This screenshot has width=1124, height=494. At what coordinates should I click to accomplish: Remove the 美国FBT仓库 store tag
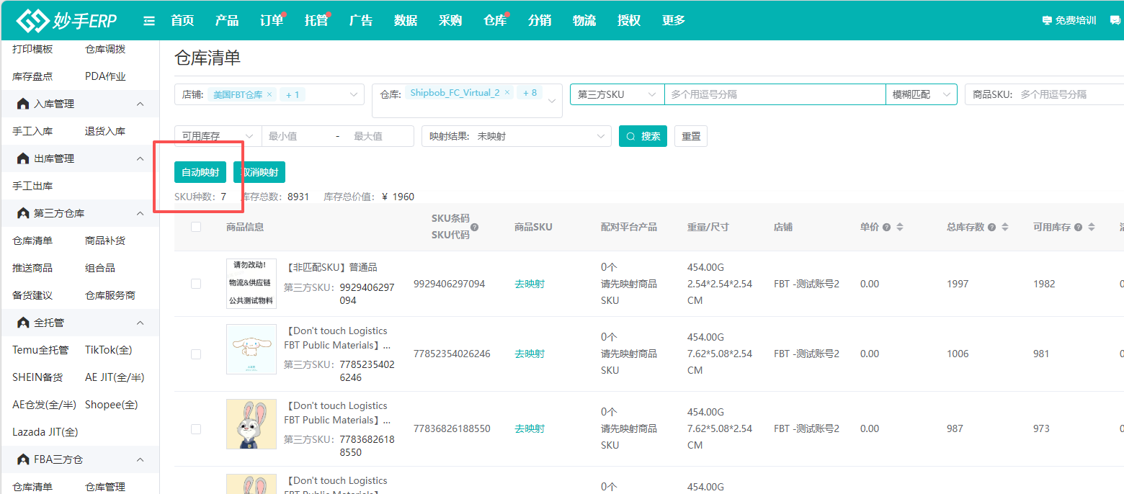tap(269, 94)
